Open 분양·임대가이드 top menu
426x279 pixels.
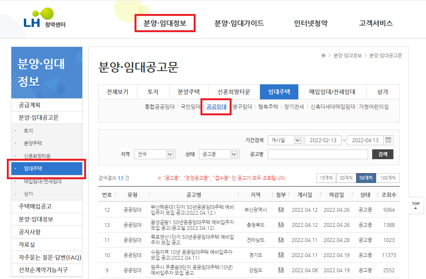[x=239, y=23]
